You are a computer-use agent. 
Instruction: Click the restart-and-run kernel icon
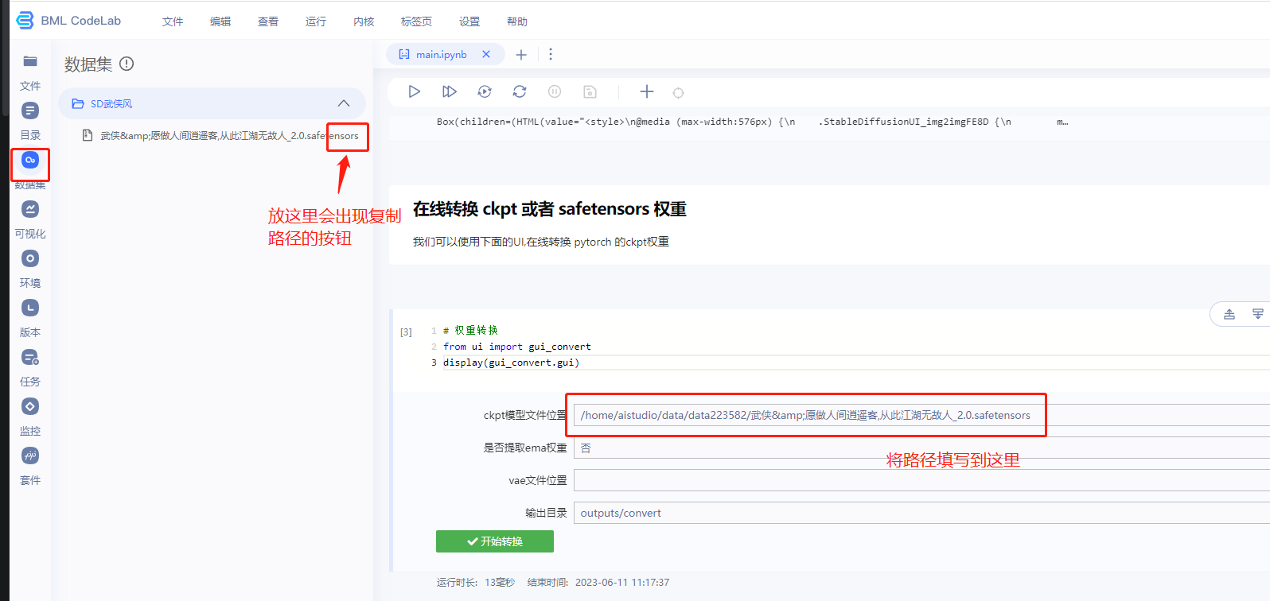coord(485,91)
